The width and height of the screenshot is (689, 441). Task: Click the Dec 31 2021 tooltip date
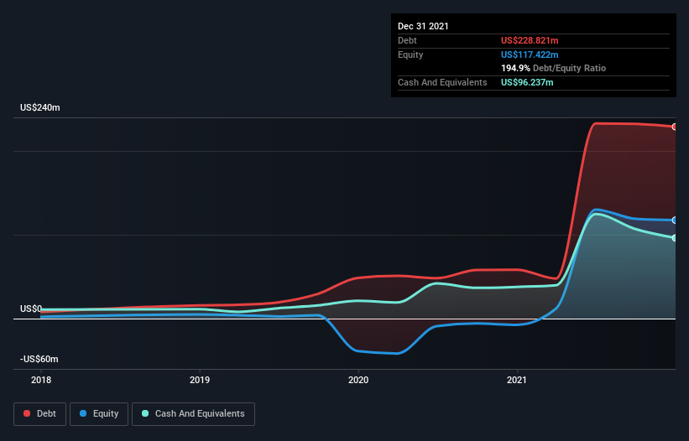423,26
